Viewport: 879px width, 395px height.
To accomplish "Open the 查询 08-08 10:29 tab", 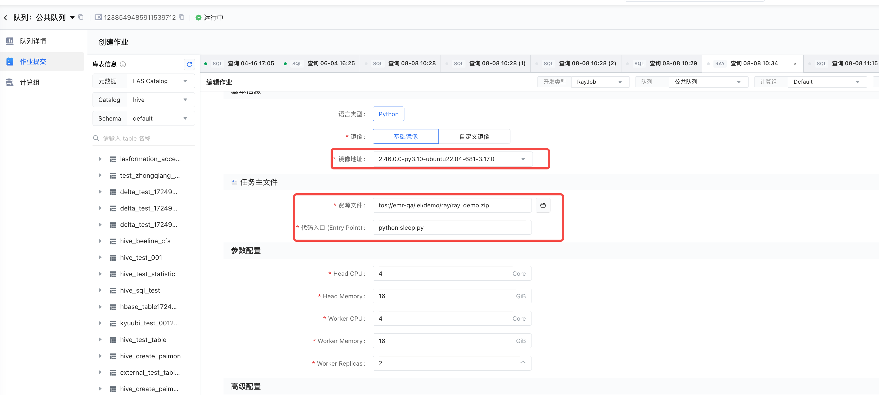I will point(673,63).
